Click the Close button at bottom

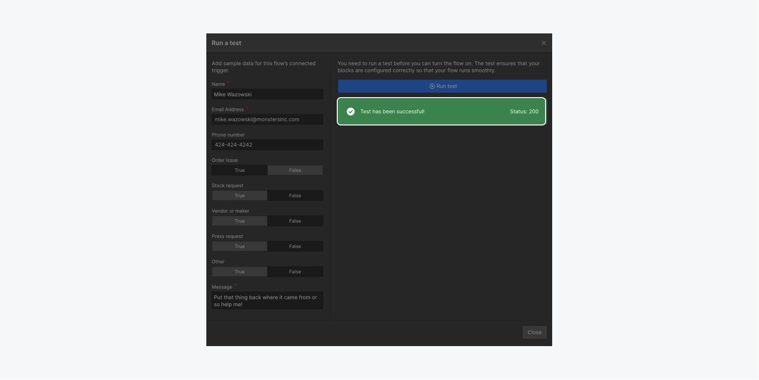[x=534, y=332]
